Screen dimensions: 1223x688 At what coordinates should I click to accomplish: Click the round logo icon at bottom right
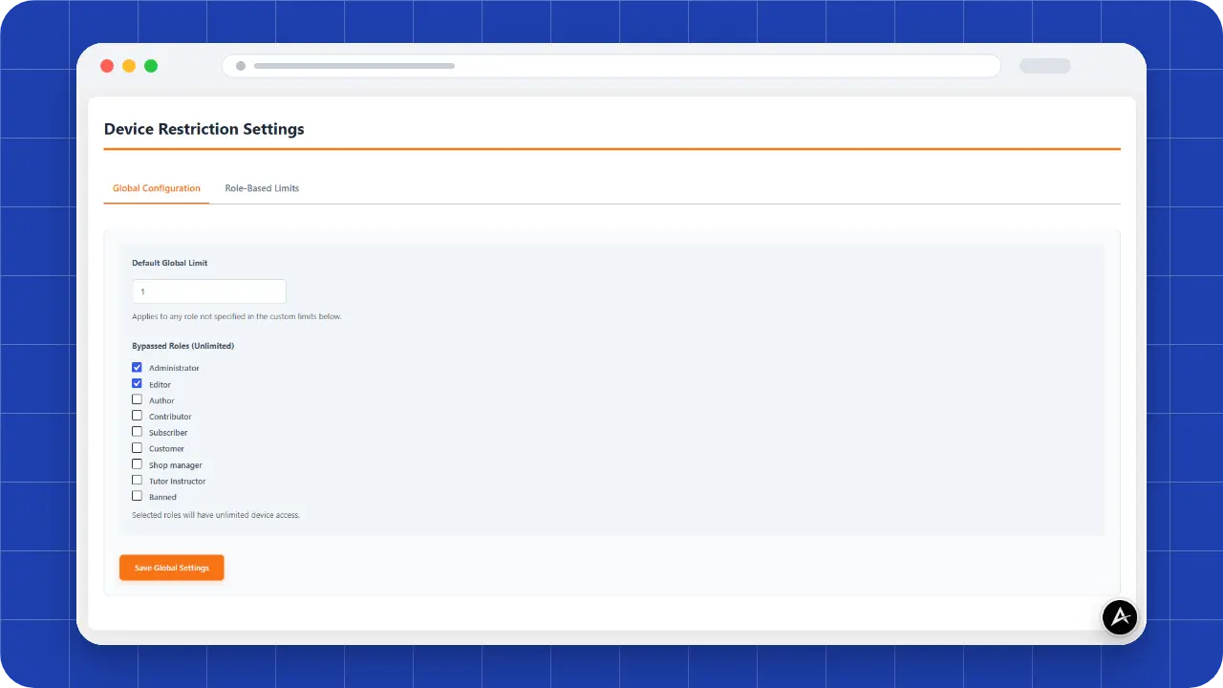point(1120,617)
